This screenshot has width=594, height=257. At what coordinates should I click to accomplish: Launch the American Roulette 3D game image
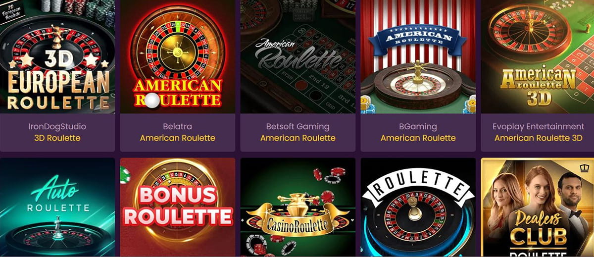pyautogui.click(x=538, y=56)
